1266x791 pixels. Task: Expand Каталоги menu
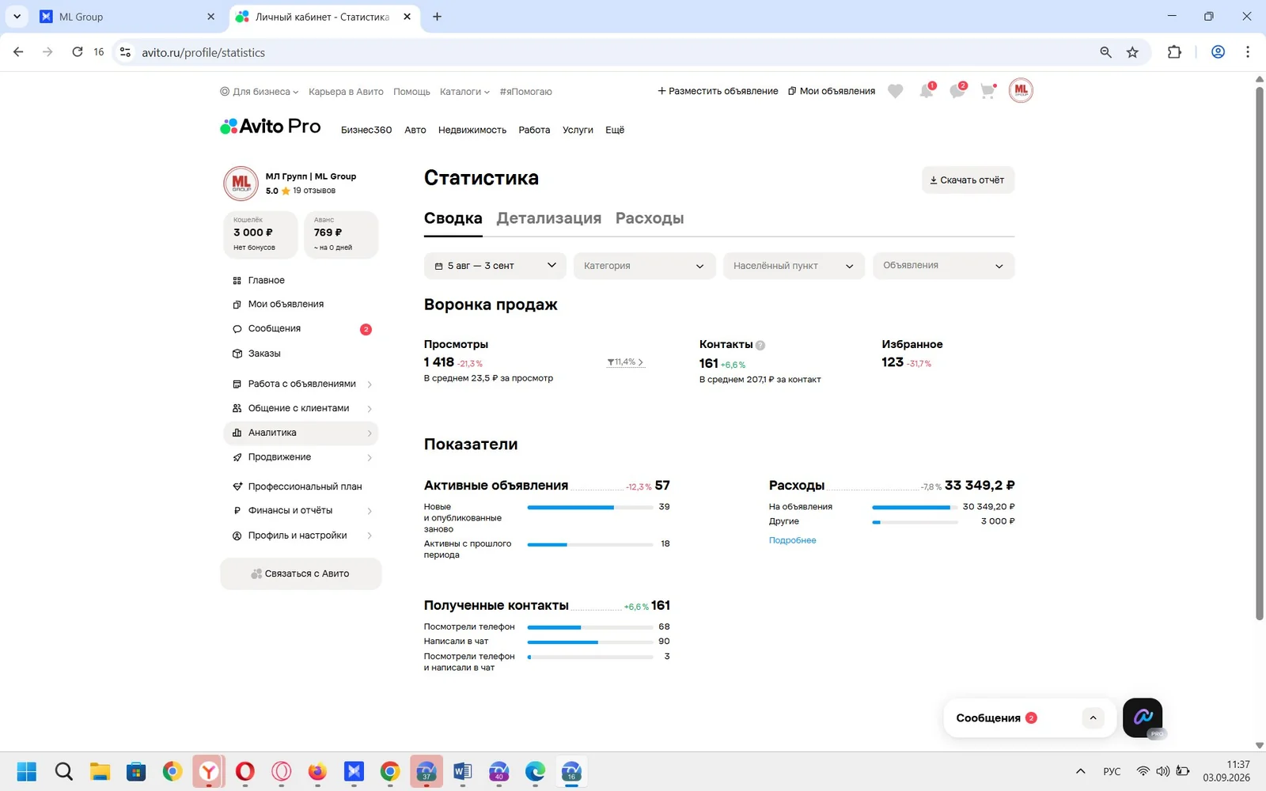click(x=464, y=92)
